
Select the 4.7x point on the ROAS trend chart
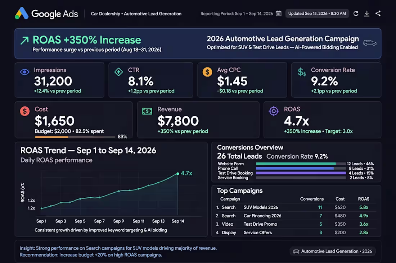(178, 174)
